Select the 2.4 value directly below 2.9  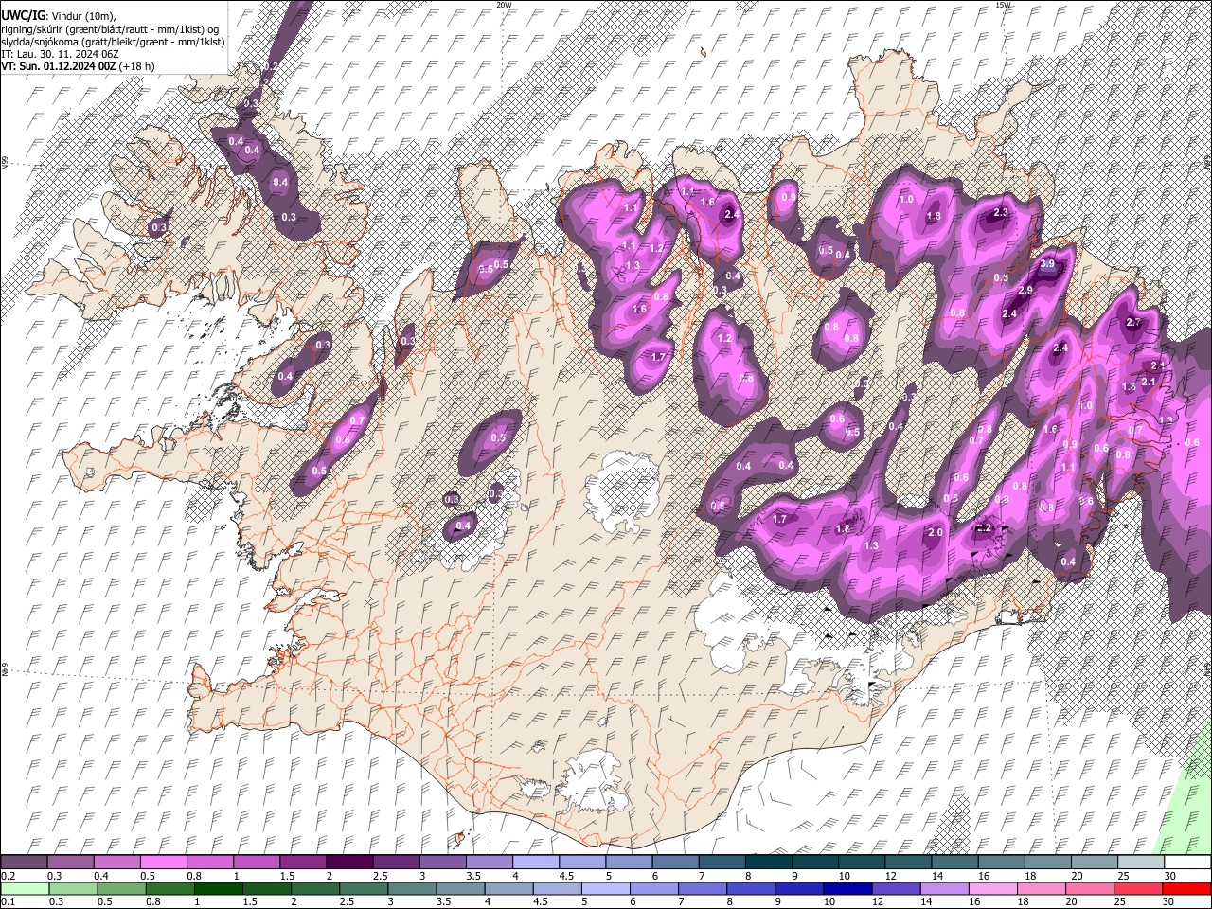click(1009, 314)
